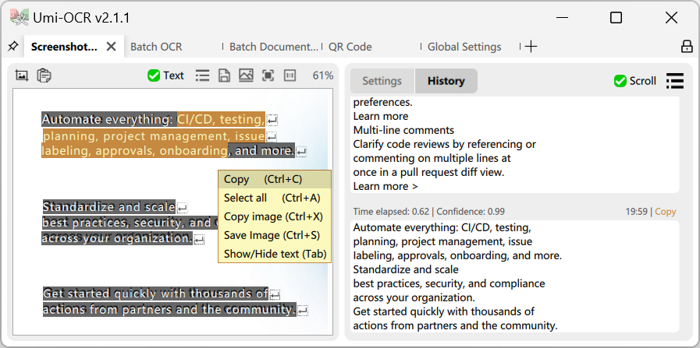Click 'once in a pull request diff view.' history line
Screen dimensions: 700x348
click(x=428, y=172)
